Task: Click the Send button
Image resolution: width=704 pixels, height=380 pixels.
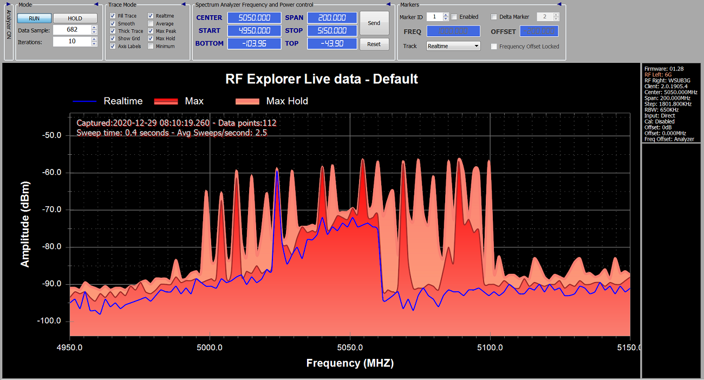Action: (x=374, y=23)
